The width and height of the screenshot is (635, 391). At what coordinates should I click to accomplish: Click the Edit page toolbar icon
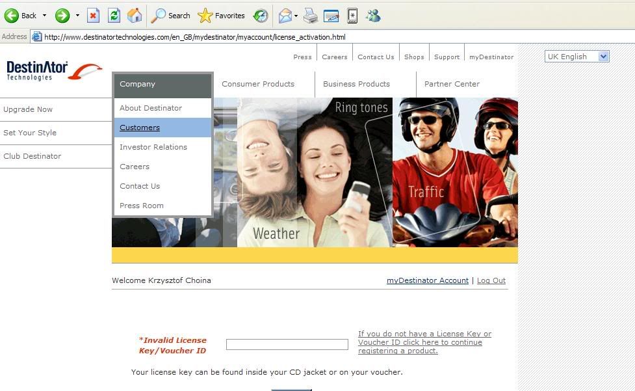(331, 16)
